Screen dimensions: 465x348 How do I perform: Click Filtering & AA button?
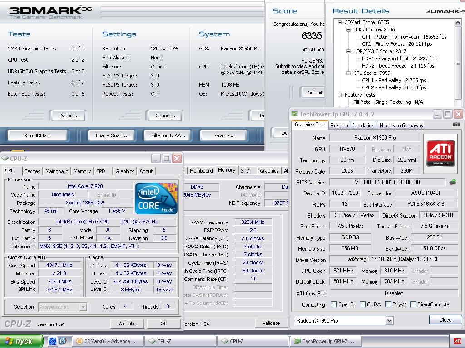coord(168,135)
